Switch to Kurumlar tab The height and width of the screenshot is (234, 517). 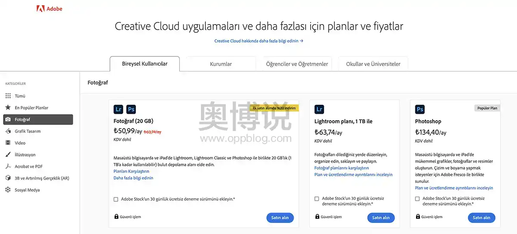click(x=221, y=64)
